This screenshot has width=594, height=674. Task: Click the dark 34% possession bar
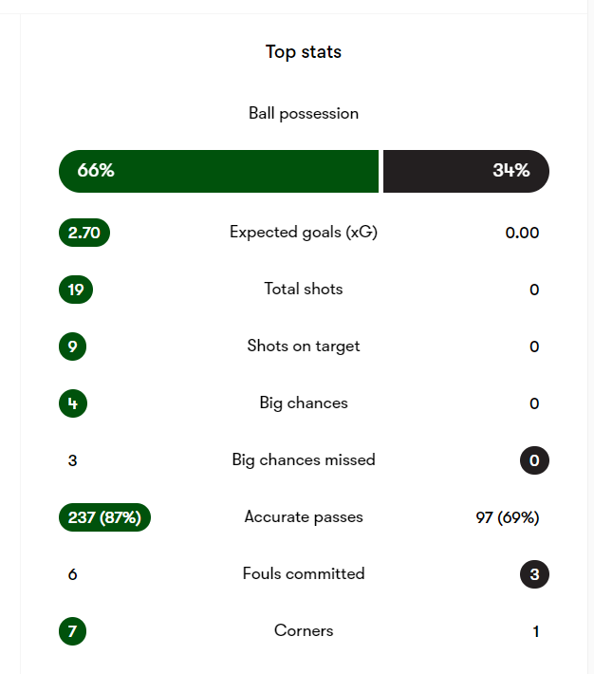[466, 171]
